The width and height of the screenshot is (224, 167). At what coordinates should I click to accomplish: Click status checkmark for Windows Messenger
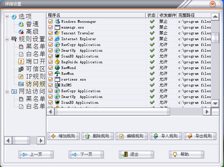coord(152,21)
